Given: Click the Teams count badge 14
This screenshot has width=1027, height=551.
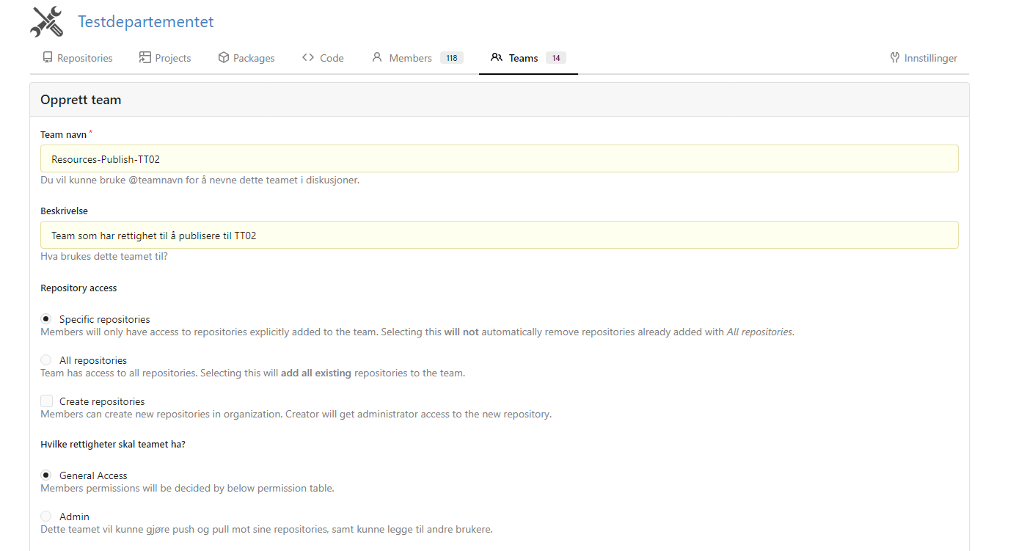Looking at the screenshot, I should [555, 58].
